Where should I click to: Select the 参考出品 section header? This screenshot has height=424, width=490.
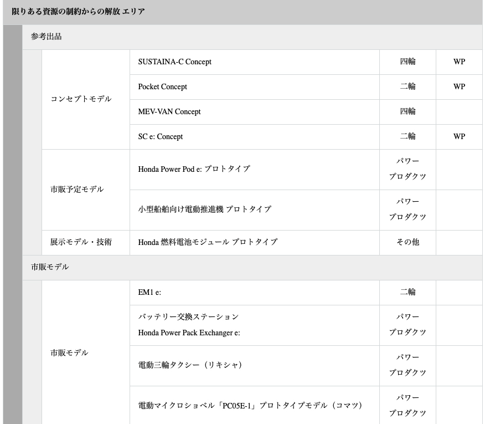pos(46,37)
